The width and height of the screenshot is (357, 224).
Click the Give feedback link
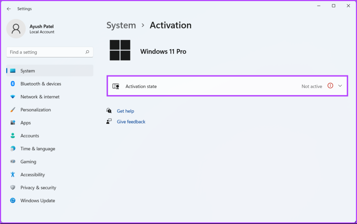(x=131, y=121)
